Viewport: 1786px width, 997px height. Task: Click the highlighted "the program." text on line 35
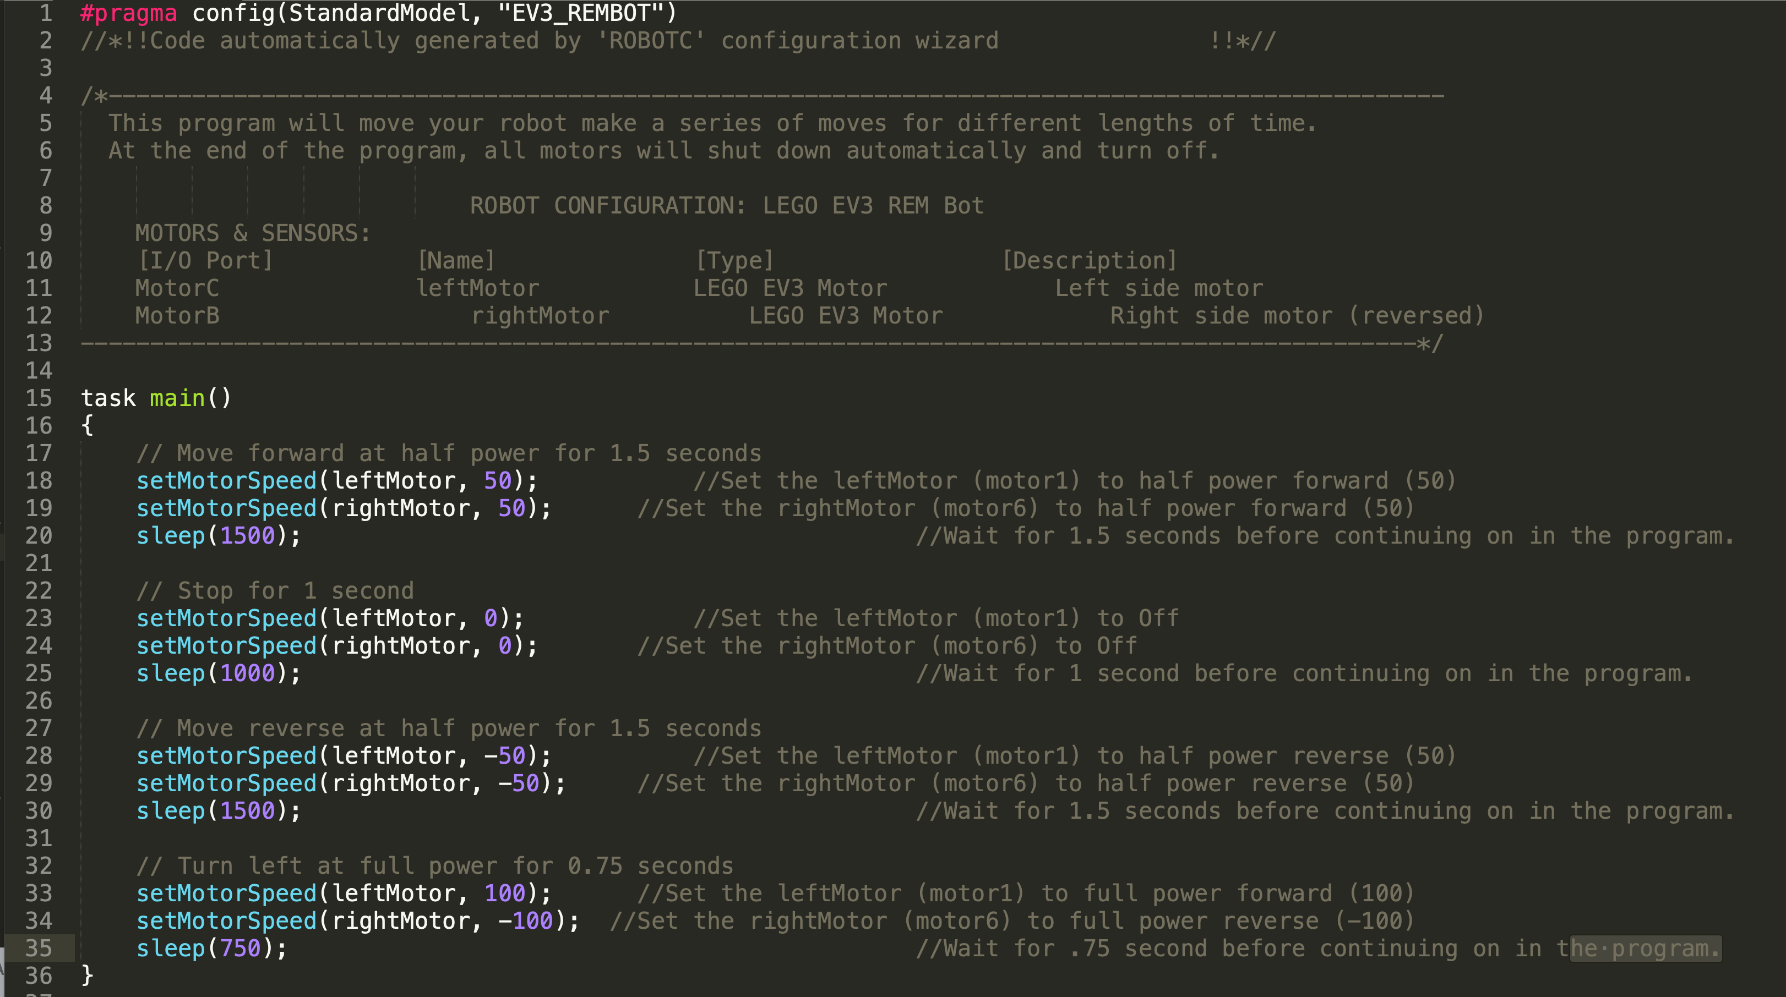(x=1645, y=948)
